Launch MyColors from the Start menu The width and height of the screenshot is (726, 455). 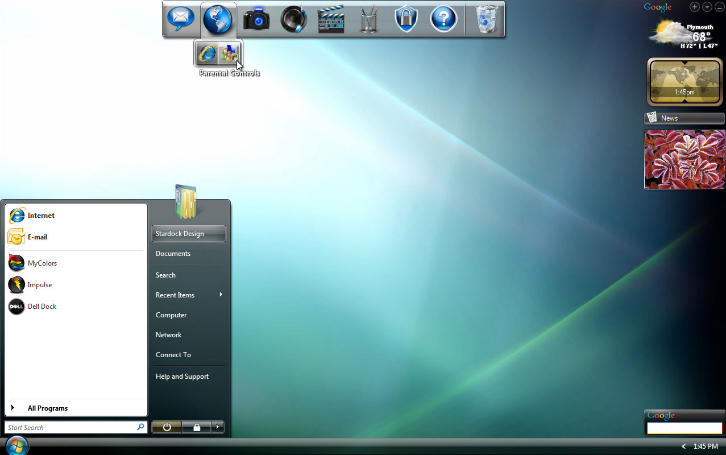pos(42,263)
